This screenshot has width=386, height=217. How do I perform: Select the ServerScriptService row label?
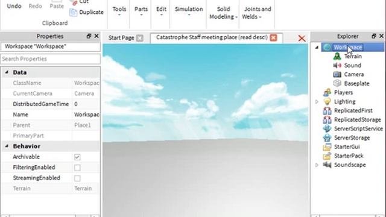tap(358, 128)
